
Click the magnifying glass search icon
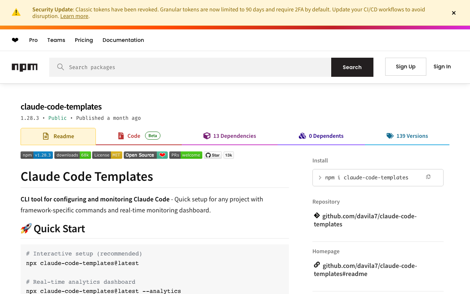pos(61,67)
